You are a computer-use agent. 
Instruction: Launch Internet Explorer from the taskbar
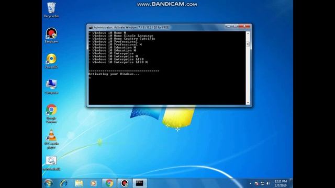[63, 183]
